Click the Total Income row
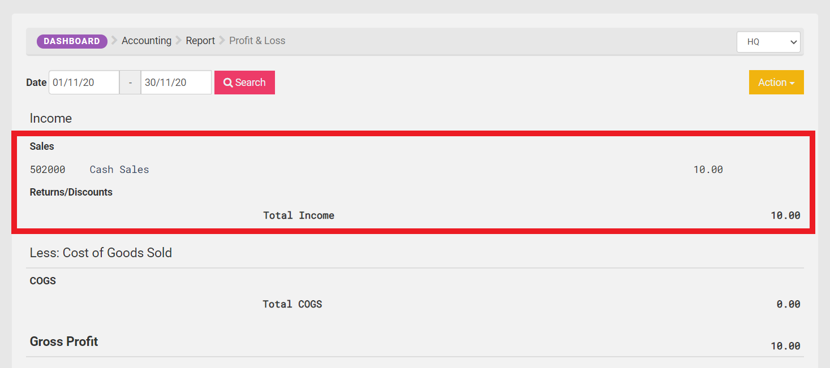 pos(416,215)
